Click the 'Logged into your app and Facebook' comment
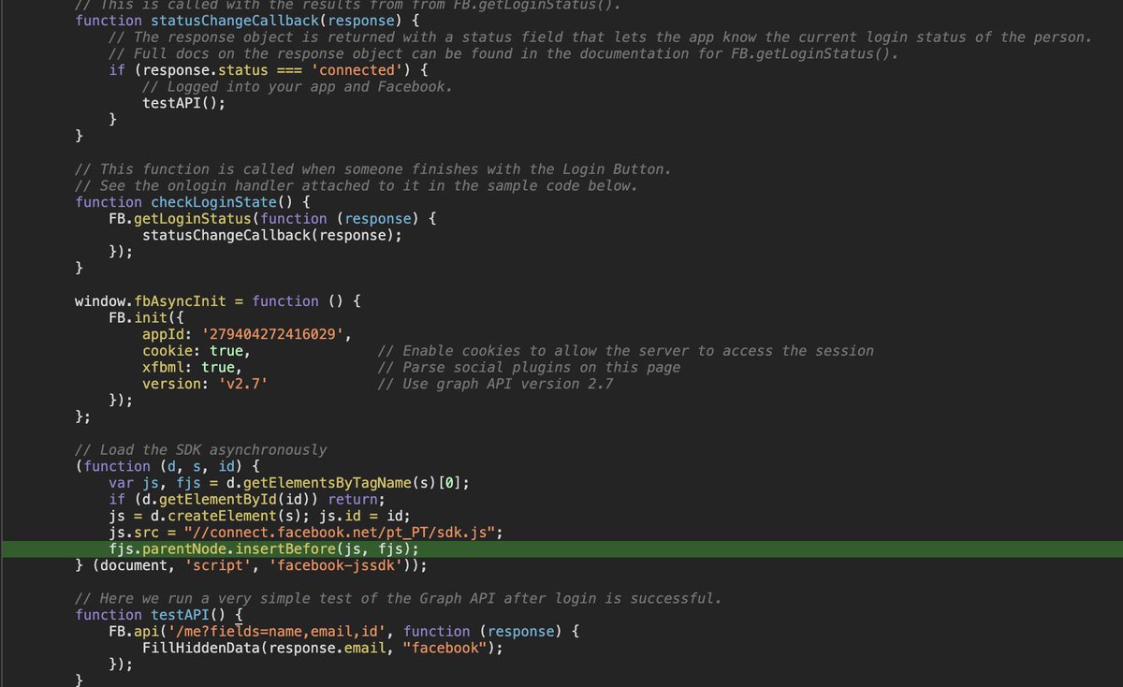This screenshot has width=1123, height=687. 297,86
